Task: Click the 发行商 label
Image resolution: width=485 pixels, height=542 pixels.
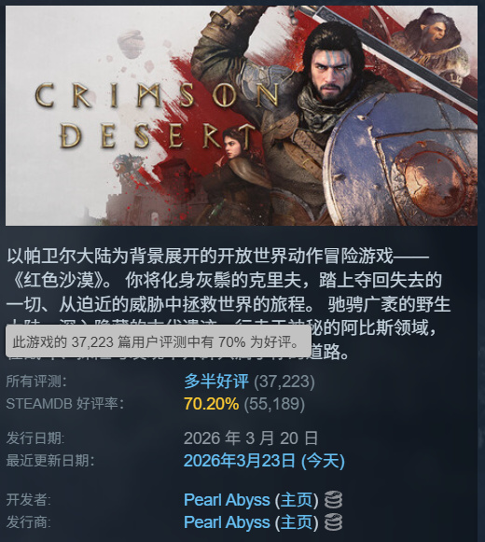Action: 28,522
